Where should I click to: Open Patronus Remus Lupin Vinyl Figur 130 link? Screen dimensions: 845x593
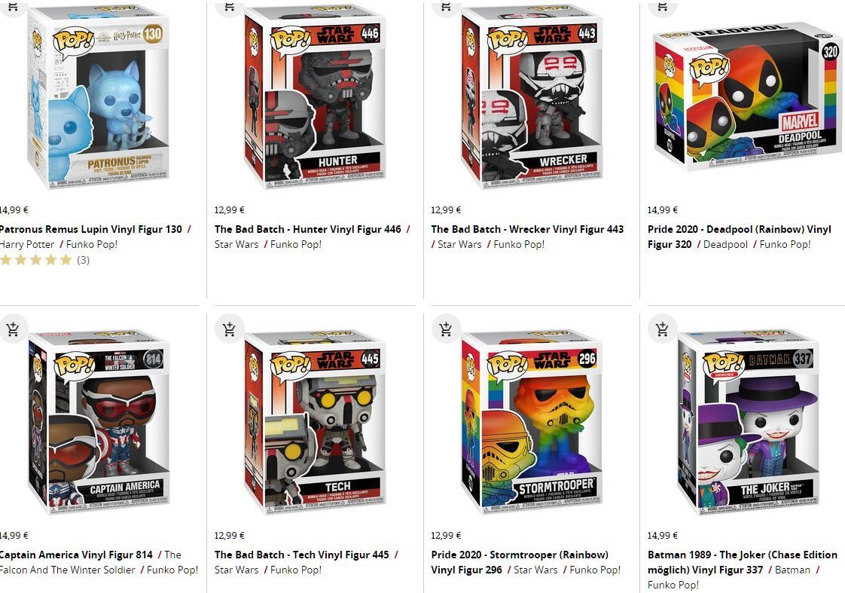click(x=90, y=229)
